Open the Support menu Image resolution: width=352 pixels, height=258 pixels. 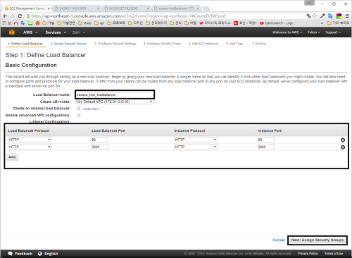click(333, 32)
